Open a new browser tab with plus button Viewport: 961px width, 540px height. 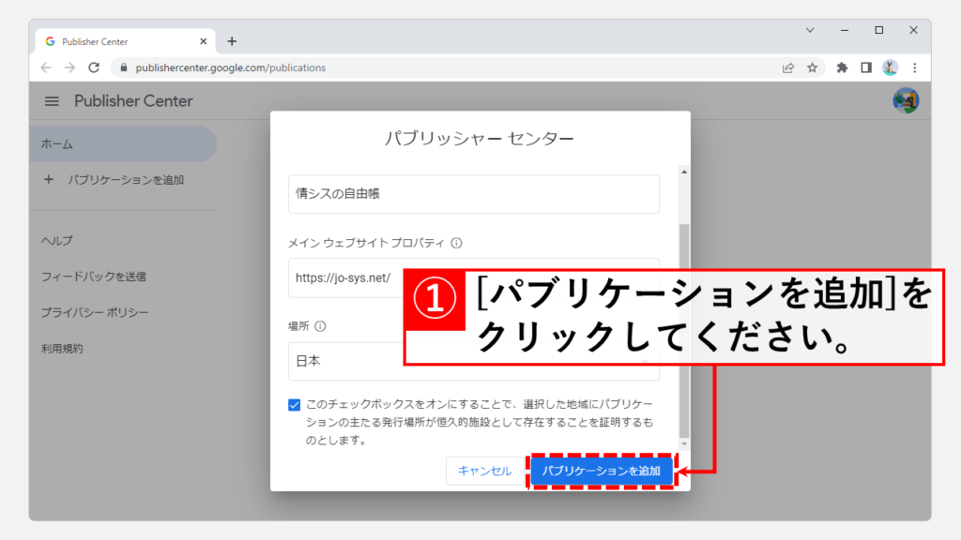click(x=232, y=41)
